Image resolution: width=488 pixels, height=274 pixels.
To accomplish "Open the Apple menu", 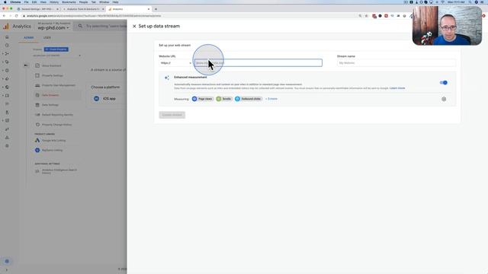I will pyautogui.click(x=5, y=2).
